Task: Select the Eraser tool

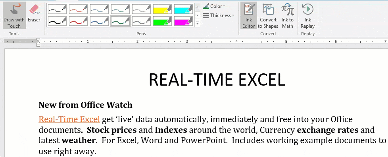Action: 34,15
